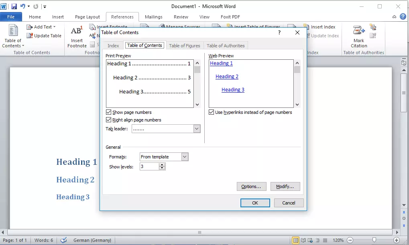Switch to the Table of Figures tab
Screen dimensions: 409x245
tap(184, 46)
